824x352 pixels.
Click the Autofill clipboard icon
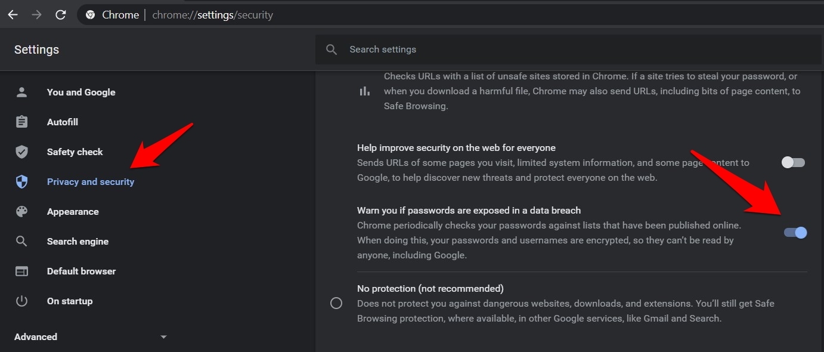(22, 122)
